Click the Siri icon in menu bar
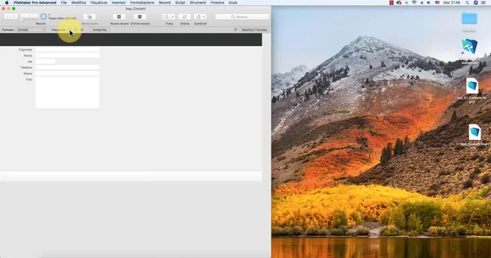This screenshot has height=258, width=491. click(476, 3)
